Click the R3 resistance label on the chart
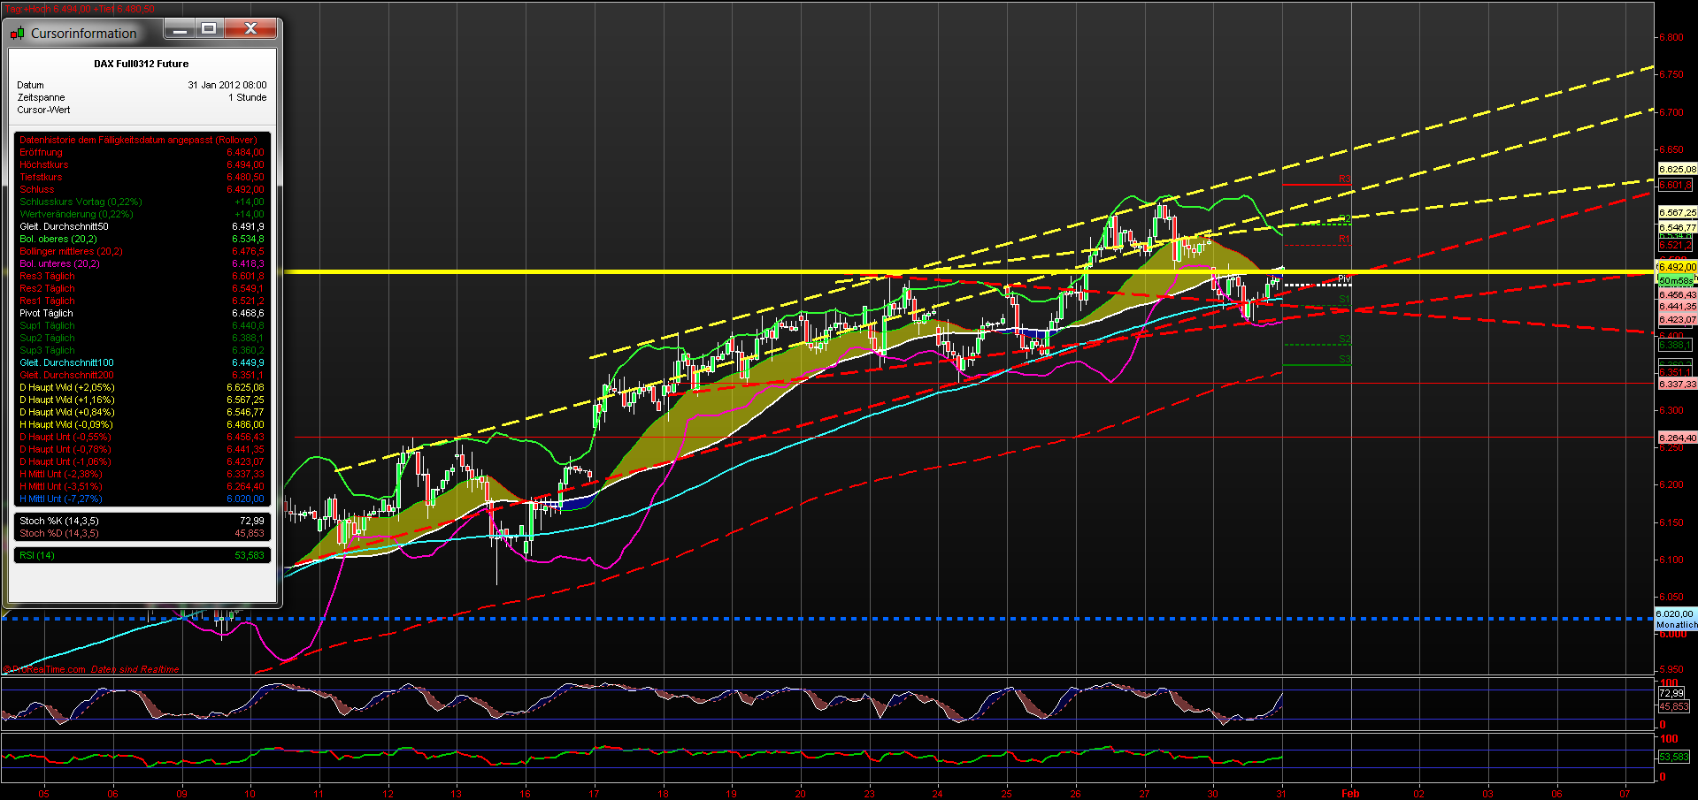Screen dimensions: 1698x800 click(x=1344, y=179)
